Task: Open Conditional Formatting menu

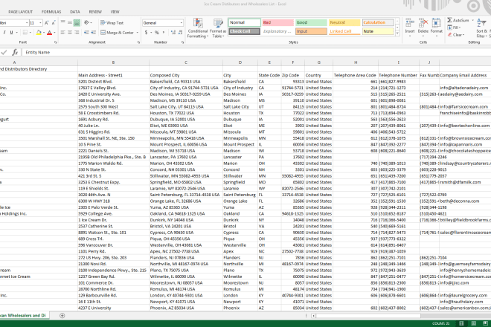Action: pyautogui.click(x=197, y=28)
